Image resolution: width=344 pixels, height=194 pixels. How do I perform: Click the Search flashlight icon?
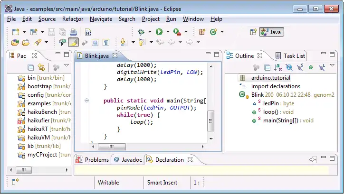click(x=38, y=42)
